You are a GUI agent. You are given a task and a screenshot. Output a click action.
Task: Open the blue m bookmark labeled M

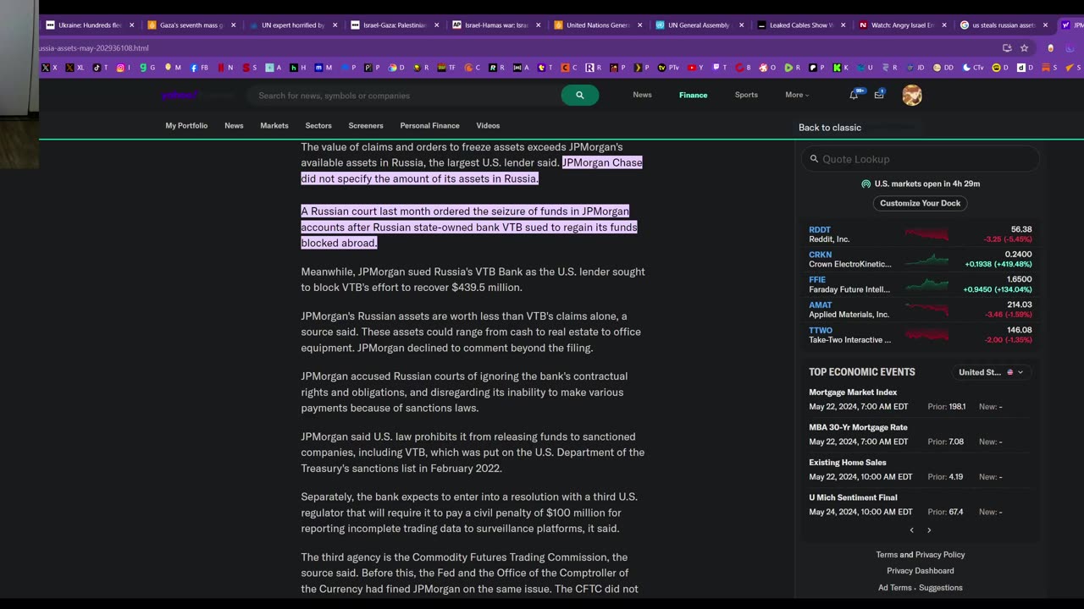click(x=324, y=68)
